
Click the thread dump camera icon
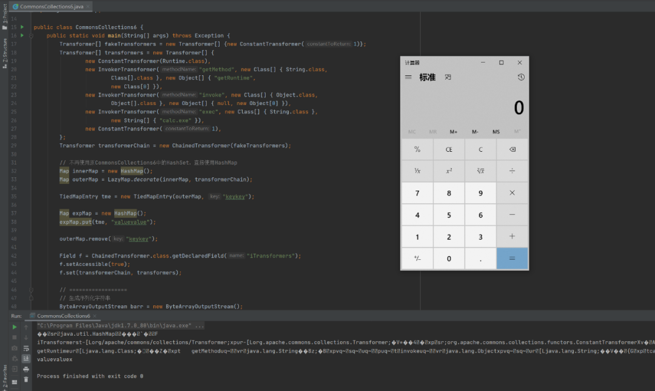click(x=14, y=348)
